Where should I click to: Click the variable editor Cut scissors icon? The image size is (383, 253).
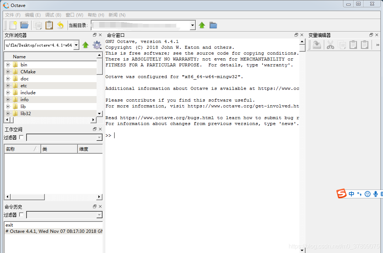click(x=330, y=45)
